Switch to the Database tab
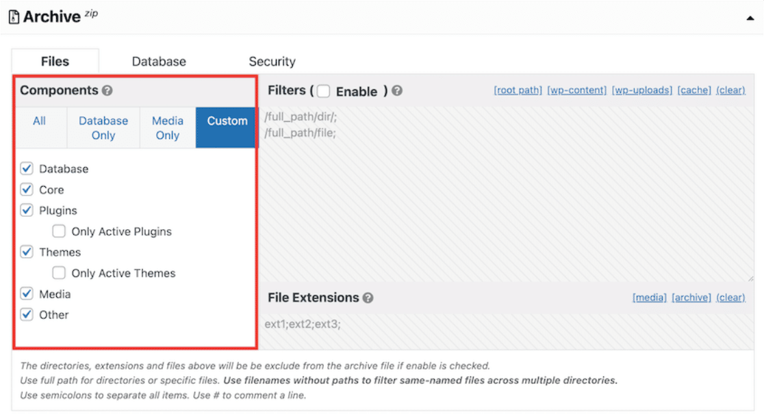The image size is (764, 418). click(159, 62)
